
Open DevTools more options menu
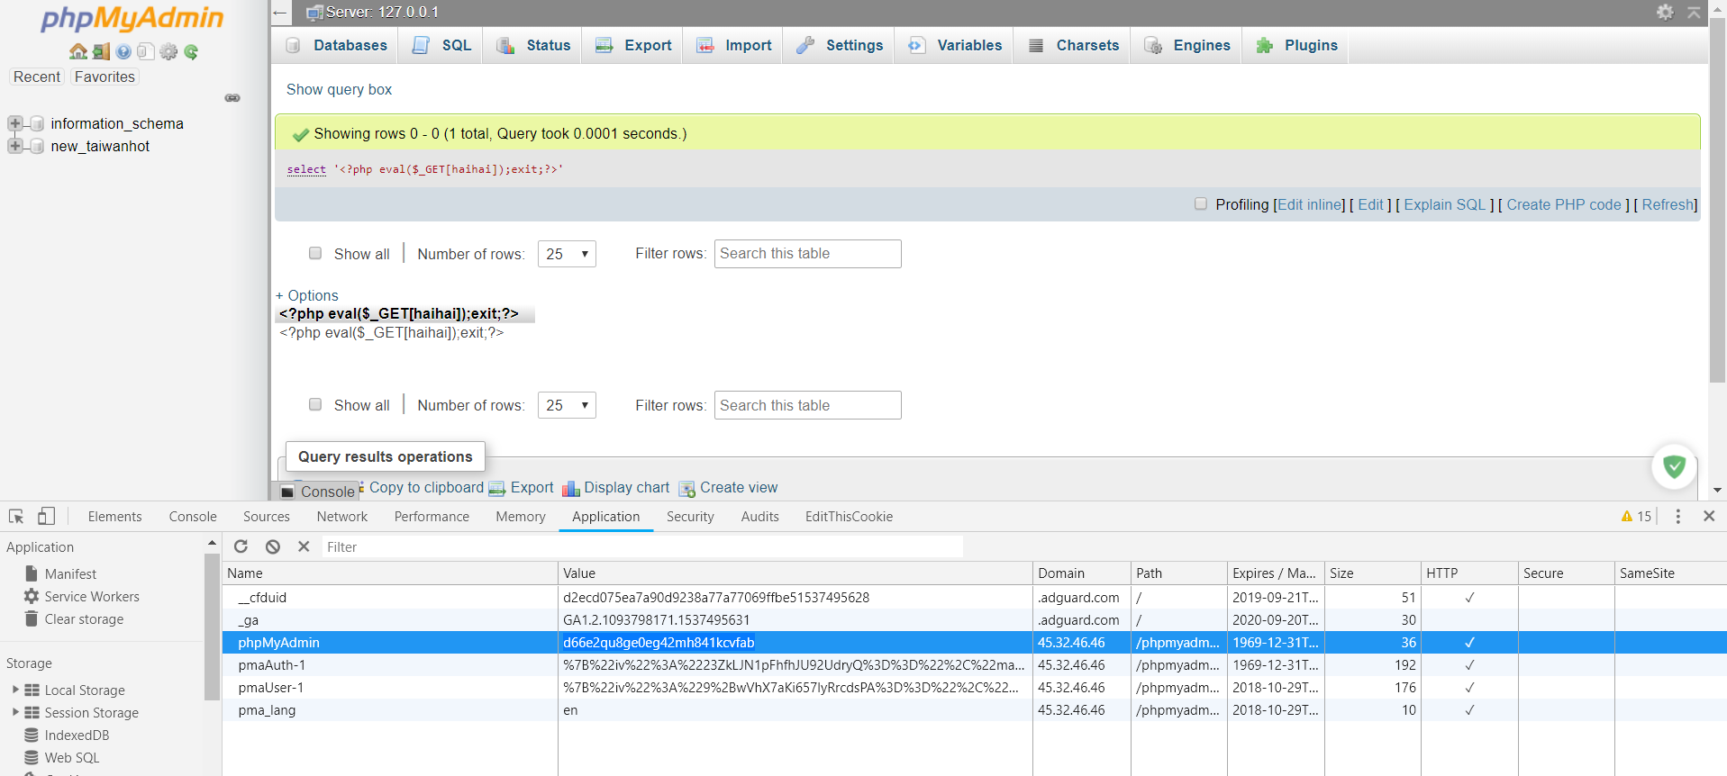tap(1677, 516)
